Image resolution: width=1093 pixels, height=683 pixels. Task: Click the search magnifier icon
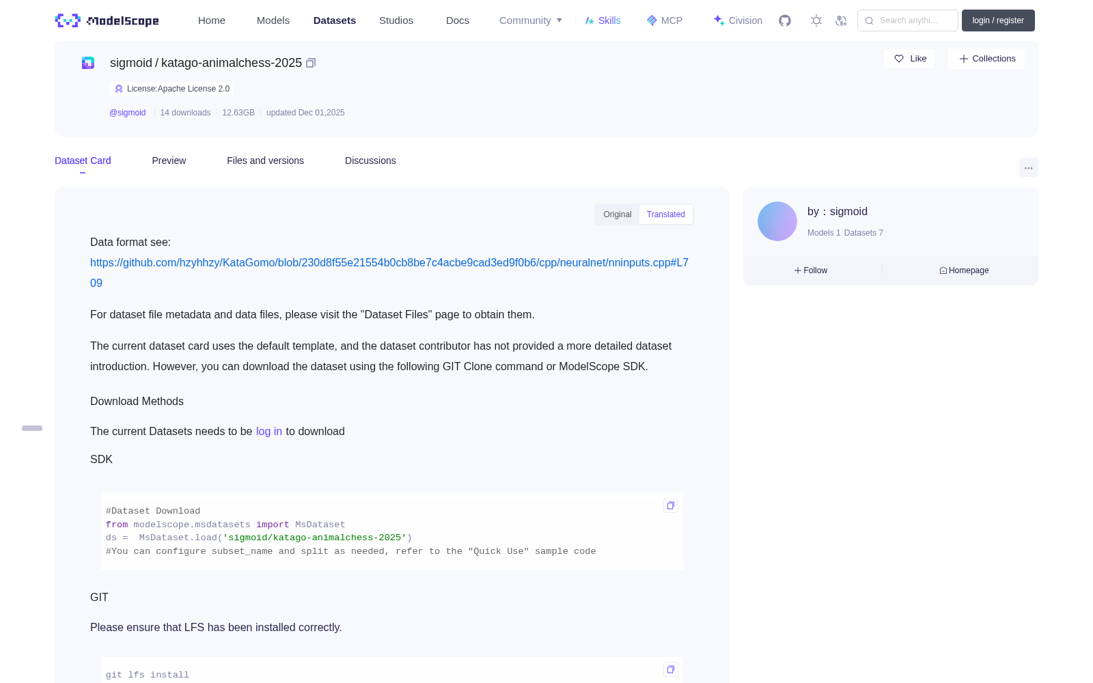pyautogui.click(x=869, y=20)
